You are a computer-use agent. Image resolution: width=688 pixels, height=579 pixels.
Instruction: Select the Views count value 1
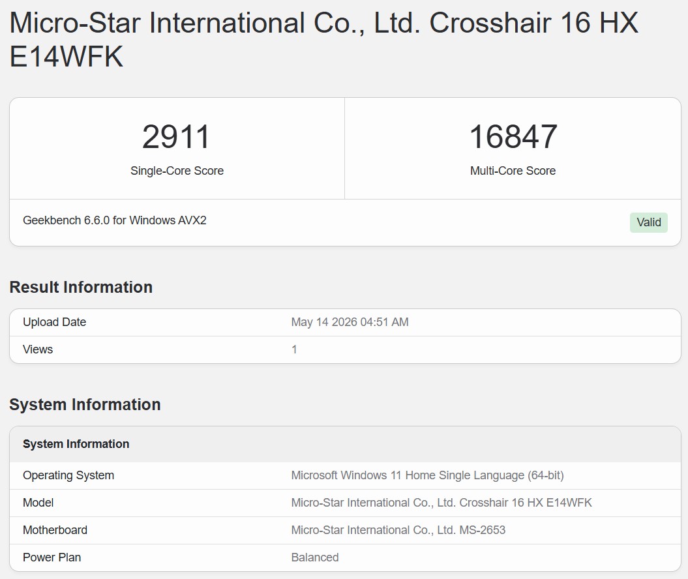pyautogui.click(x=294, y=349)
